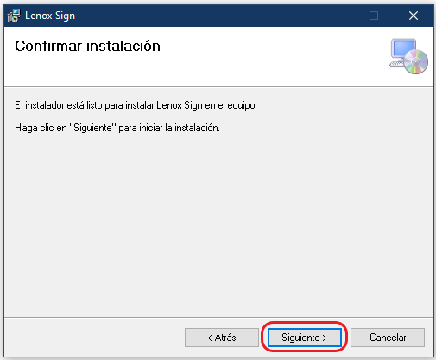436x360 pixels.
Task: Click the words "Lenox Sign" in body message
Action: click(180, 105)
